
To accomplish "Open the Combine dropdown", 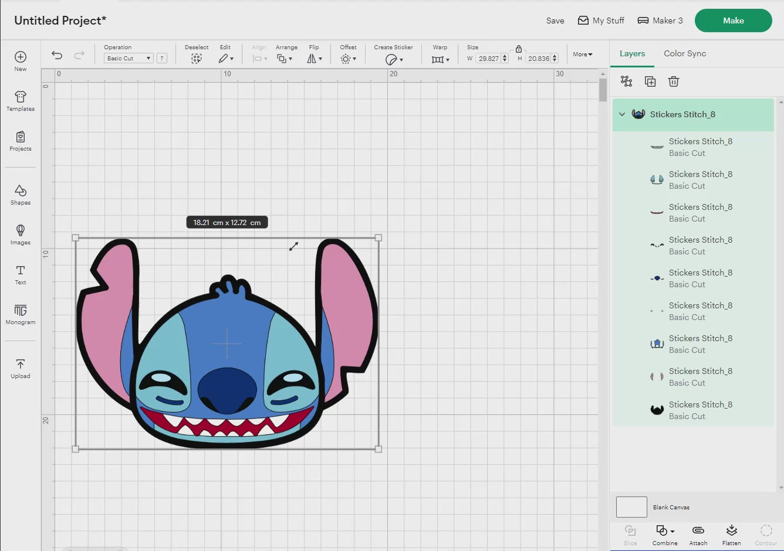I will click(x=665, y=535).
